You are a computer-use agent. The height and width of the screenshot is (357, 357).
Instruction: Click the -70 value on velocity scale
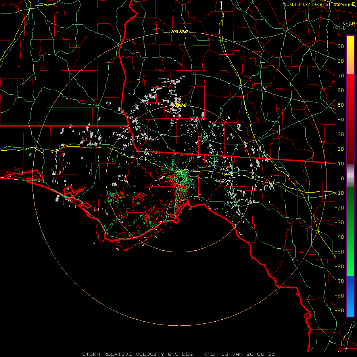(339, 281)
